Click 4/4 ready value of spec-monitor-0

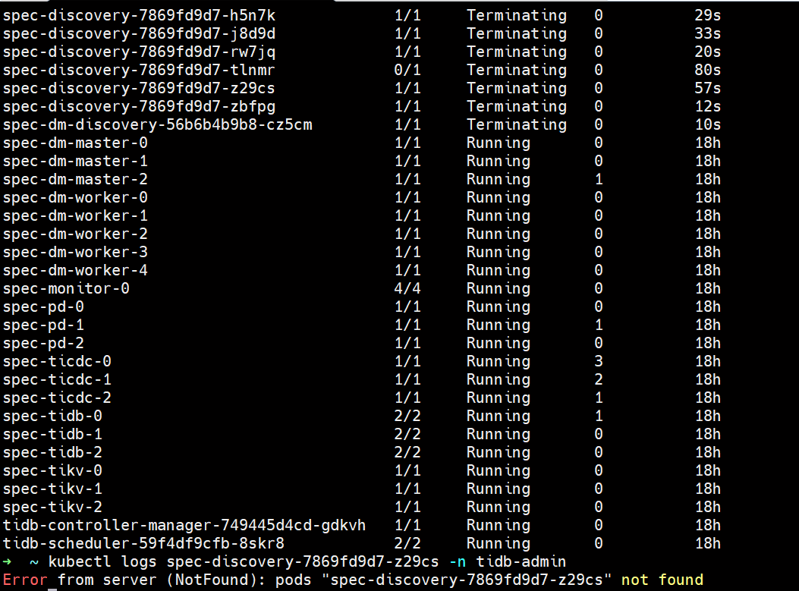[x=407, y=289]
